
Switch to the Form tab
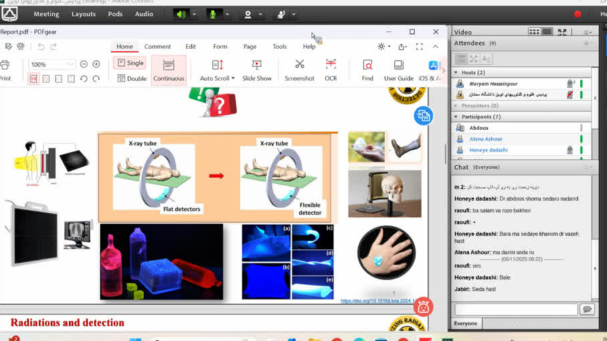(220, 46)
